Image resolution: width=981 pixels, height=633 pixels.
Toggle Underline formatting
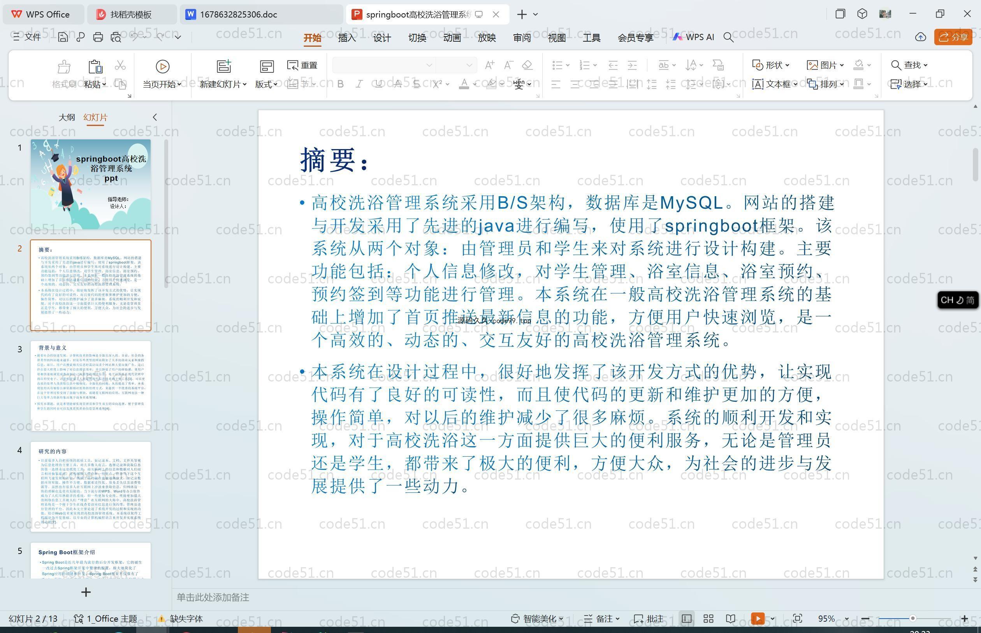(x=378, y=84)
